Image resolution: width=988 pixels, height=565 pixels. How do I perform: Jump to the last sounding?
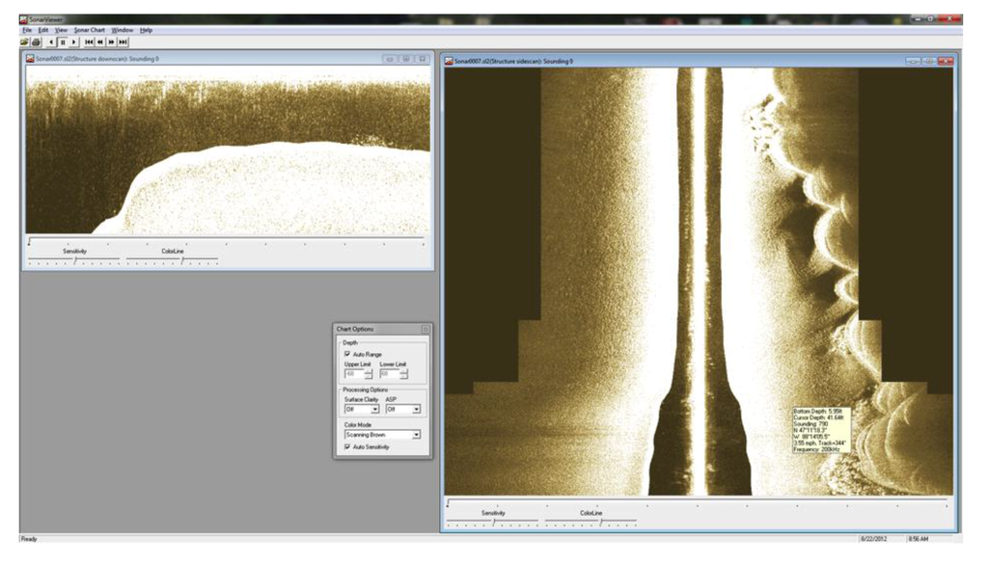(x=123, y=42)
